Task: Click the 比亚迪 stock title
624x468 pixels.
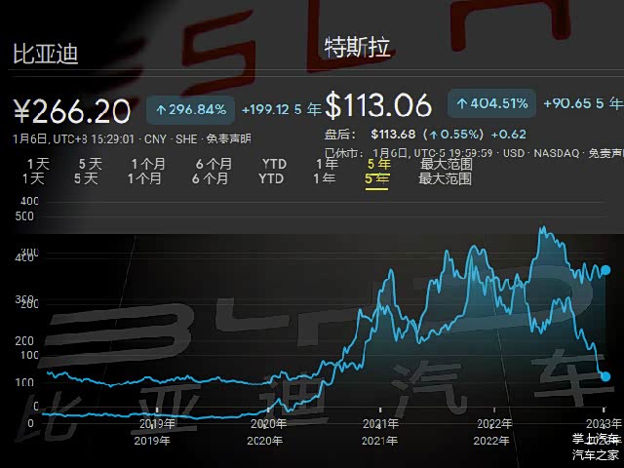Action: [45, 55]
